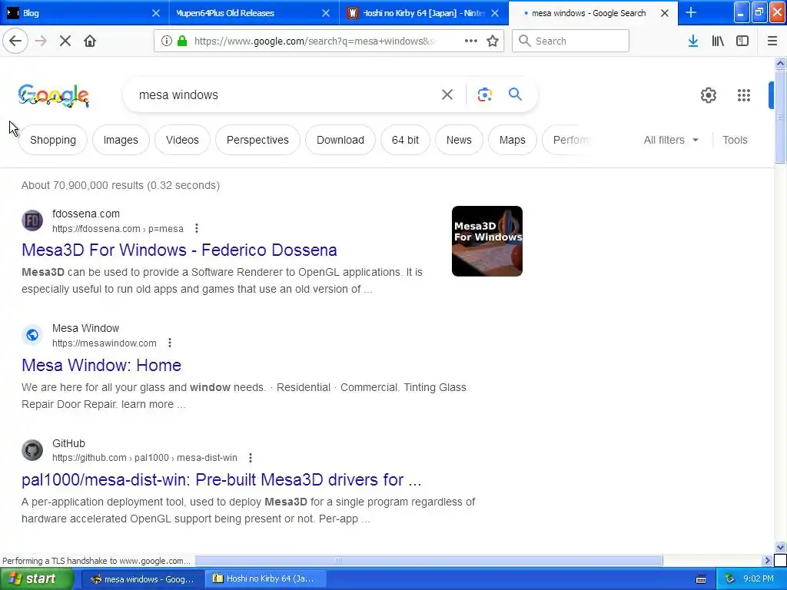Click the vertical scrollbar up arrow
The width and height of the screenshot is (787, 590).
780,63
